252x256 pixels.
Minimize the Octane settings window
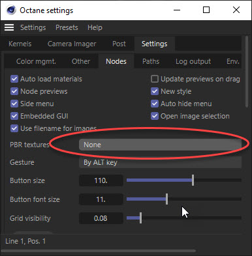[x=177, y=10]
